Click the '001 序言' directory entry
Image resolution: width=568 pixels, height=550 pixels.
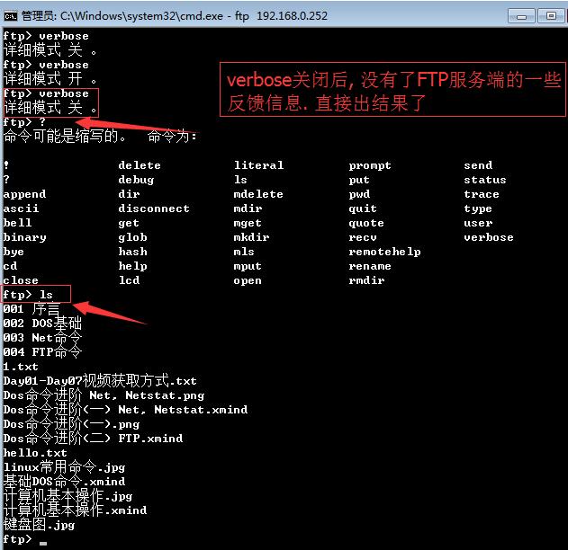[32, 309]
